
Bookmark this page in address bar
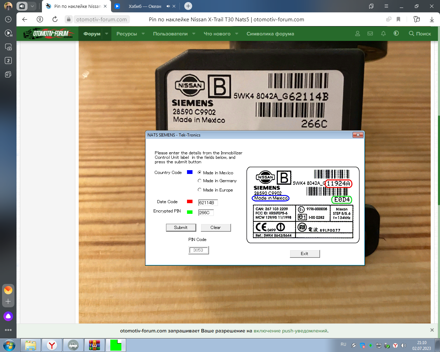point(398,19)
